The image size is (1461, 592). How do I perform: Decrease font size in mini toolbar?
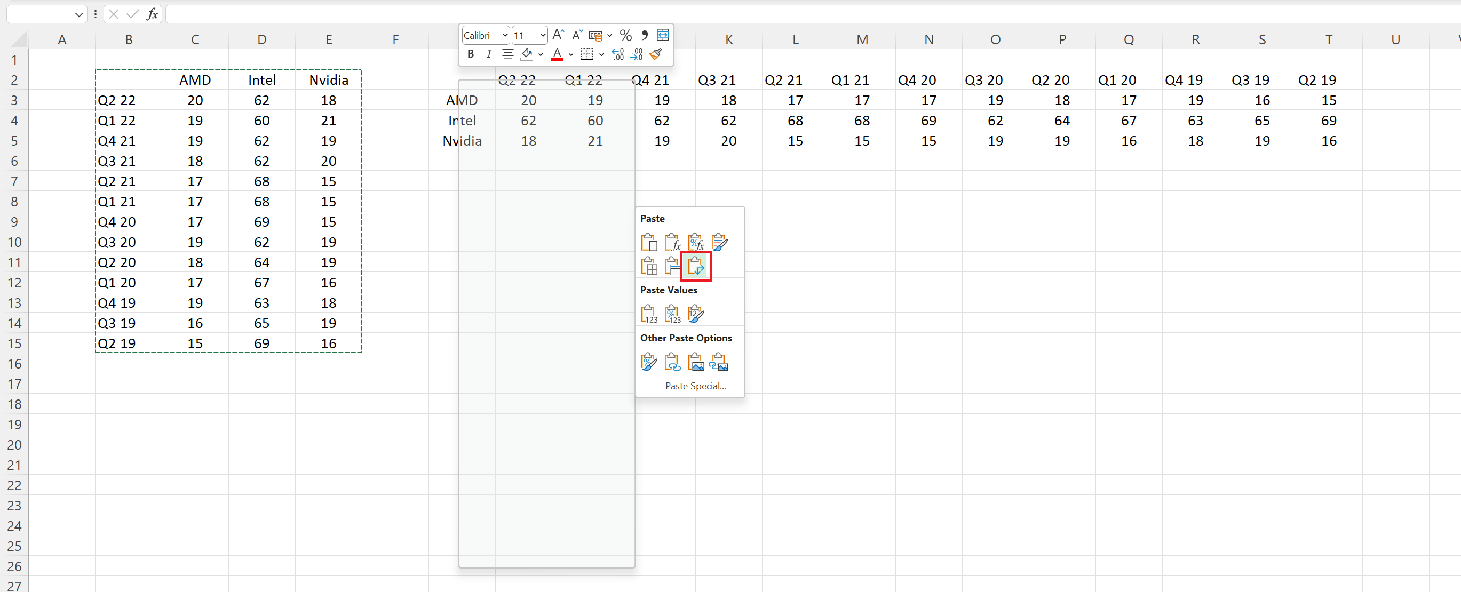577,35
